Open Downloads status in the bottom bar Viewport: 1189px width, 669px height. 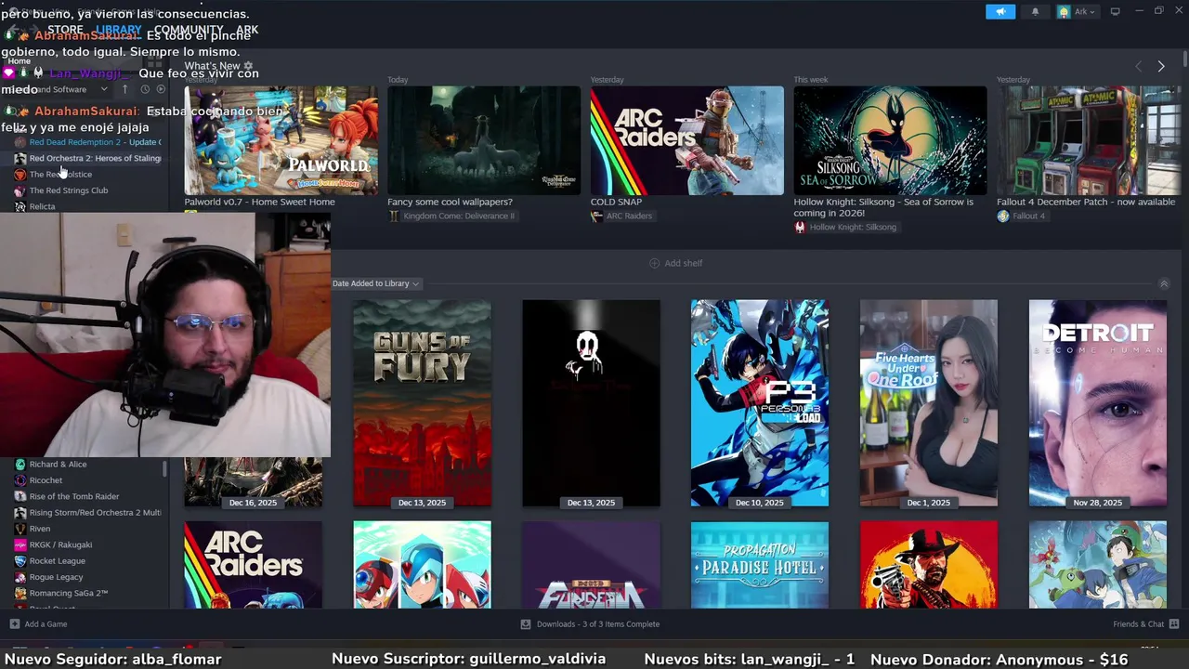tap(590, 624)
